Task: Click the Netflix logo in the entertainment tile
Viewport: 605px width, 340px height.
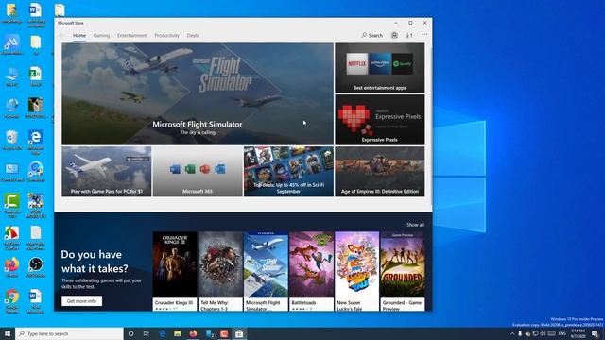Action: click(x=357, y=63)
